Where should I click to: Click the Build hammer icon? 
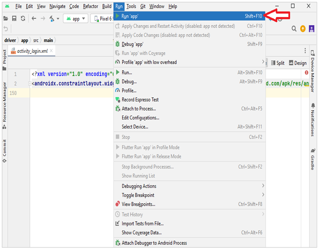52,19
